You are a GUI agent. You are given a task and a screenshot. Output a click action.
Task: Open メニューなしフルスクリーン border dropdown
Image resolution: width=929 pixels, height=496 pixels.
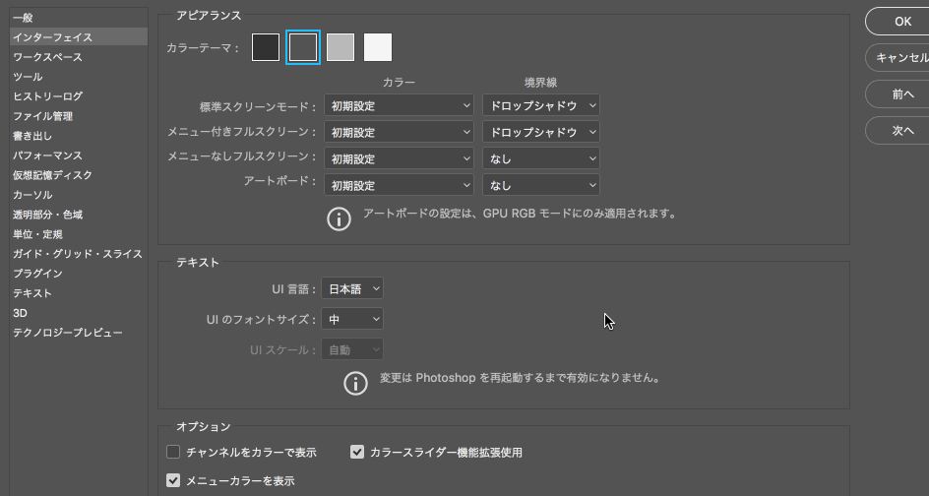pos(541,158)
